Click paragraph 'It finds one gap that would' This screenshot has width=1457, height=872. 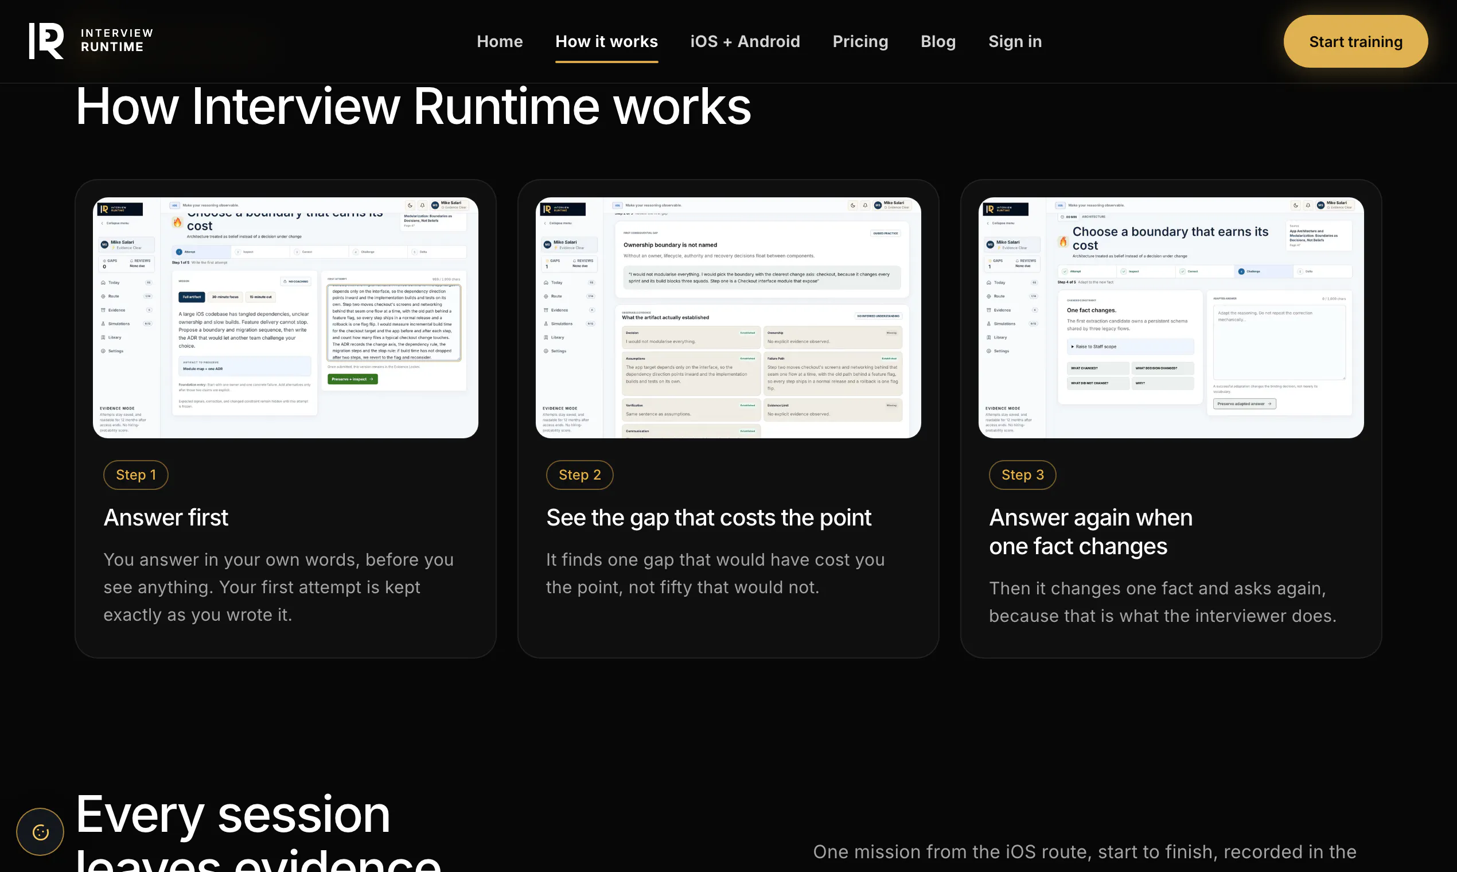[x=715, y=574]
